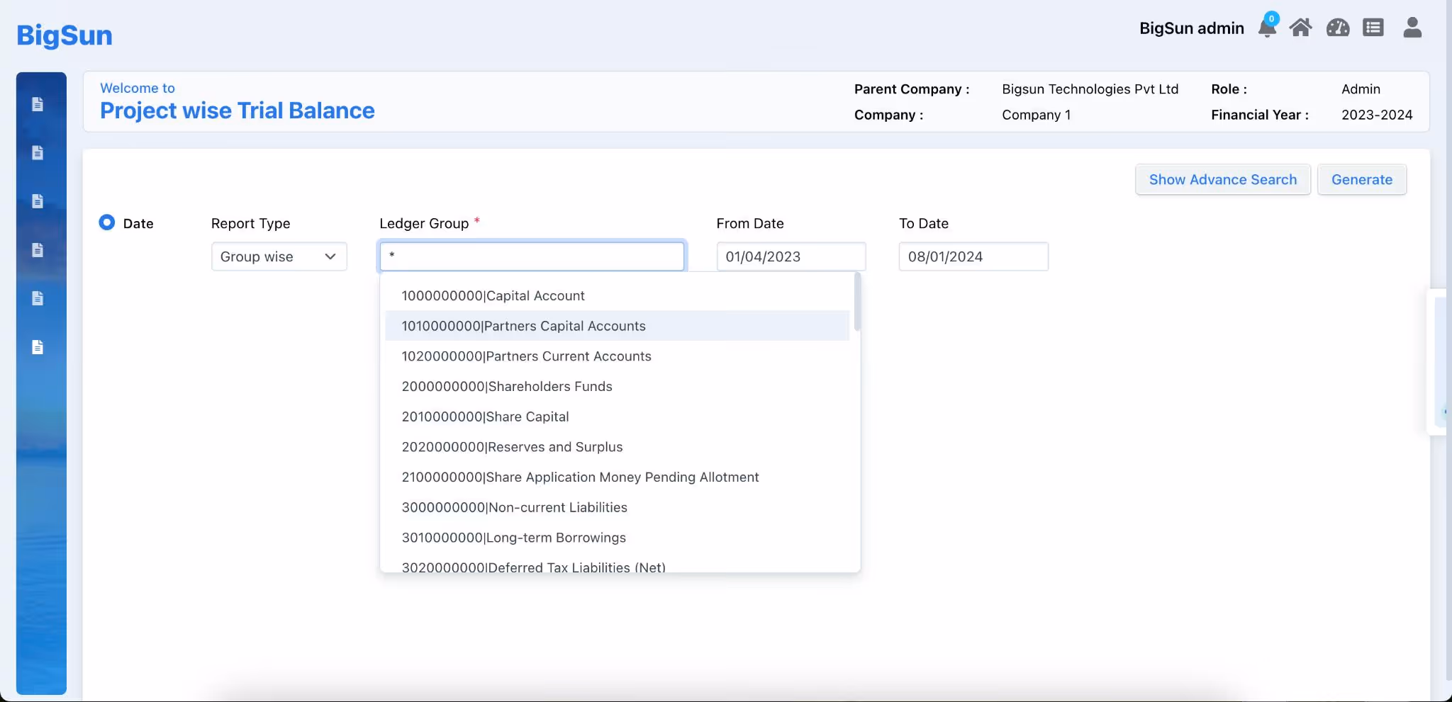Click the ledger dropdown list scrollbar
This screenshot has height=702, width=1452.
tap(857, 302)
